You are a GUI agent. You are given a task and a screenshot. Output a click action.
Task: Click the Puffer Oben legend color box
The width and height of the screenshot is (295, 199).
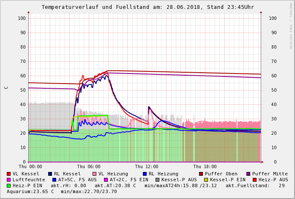[x=201, y=174]
